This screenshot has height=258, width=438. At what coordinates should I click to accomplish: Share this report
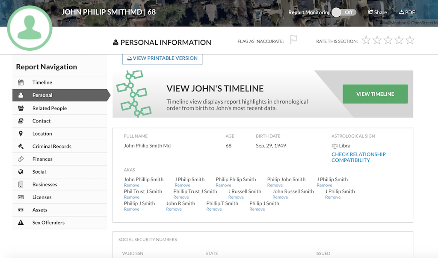(377, 12)
